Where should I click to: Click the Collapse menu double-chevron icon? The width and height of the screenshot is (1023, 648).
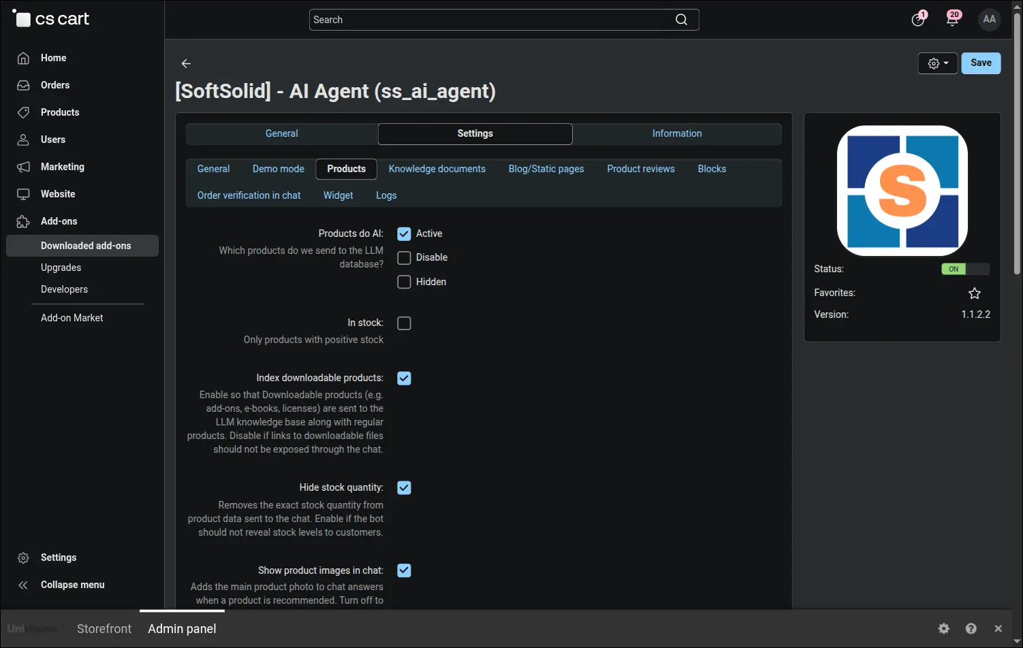[x=23, y=585]
